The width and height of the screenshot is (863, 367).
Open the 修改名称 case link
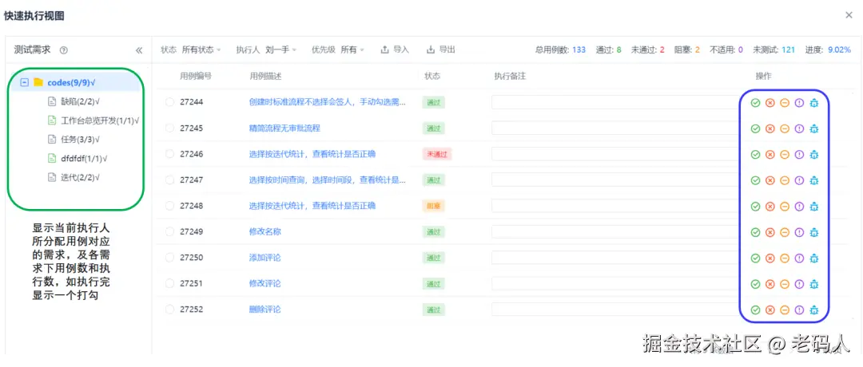click(x=264, y=231)
